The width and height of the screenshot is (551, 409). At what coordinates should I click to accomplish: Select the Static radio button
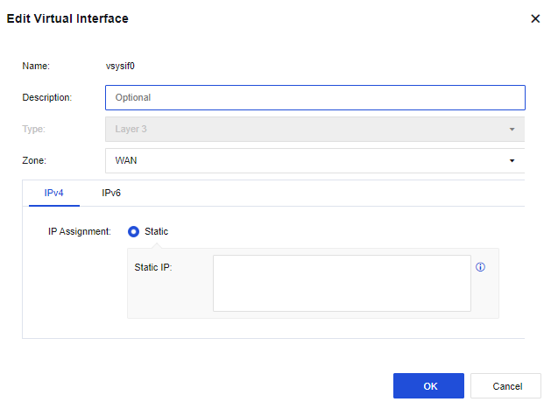point(134,231)
